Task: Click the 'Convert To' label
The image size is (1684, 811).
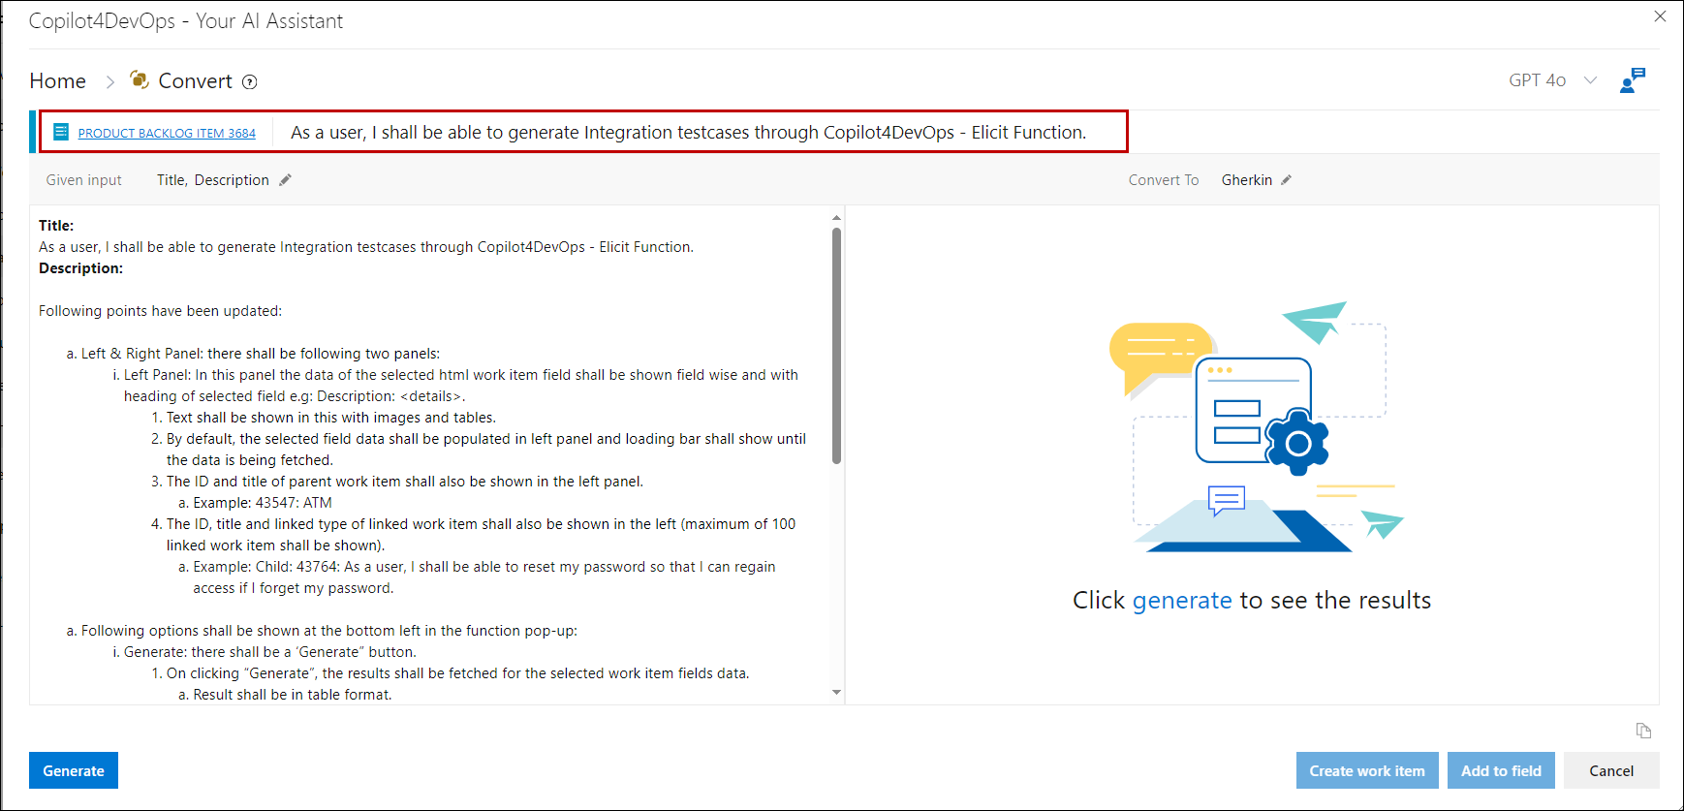Action: [1164, 180]
